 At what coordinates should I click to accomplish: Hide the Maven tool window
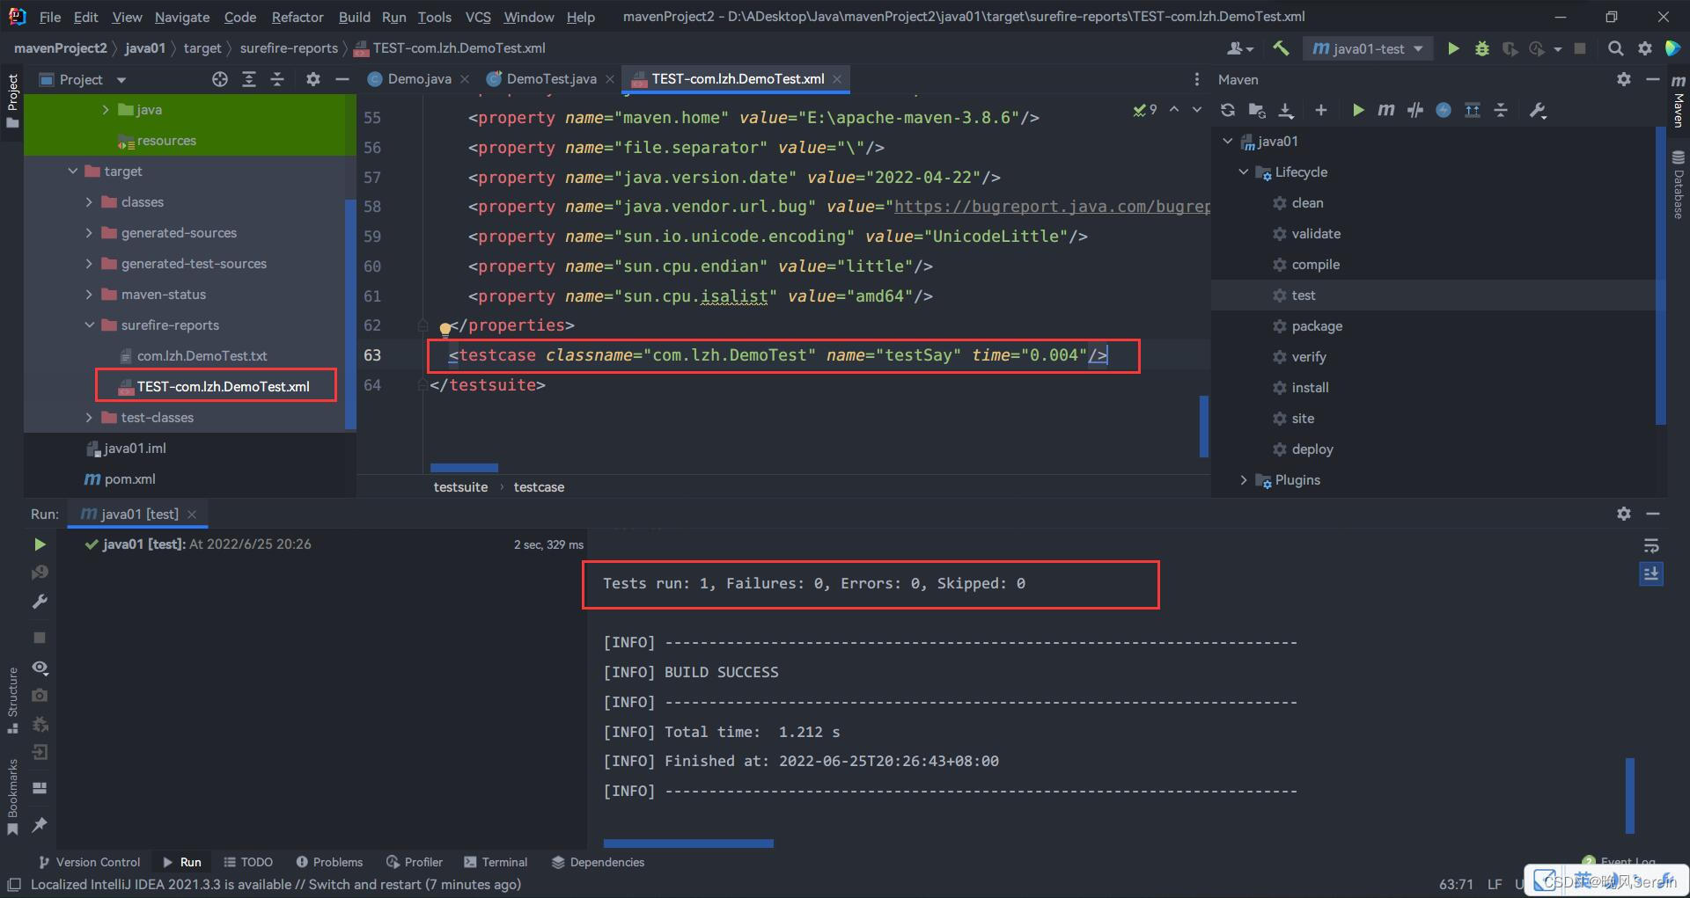[1653, 79]
